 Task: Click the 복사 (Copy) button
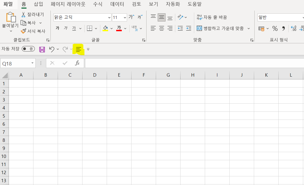(x=30, y=23)
